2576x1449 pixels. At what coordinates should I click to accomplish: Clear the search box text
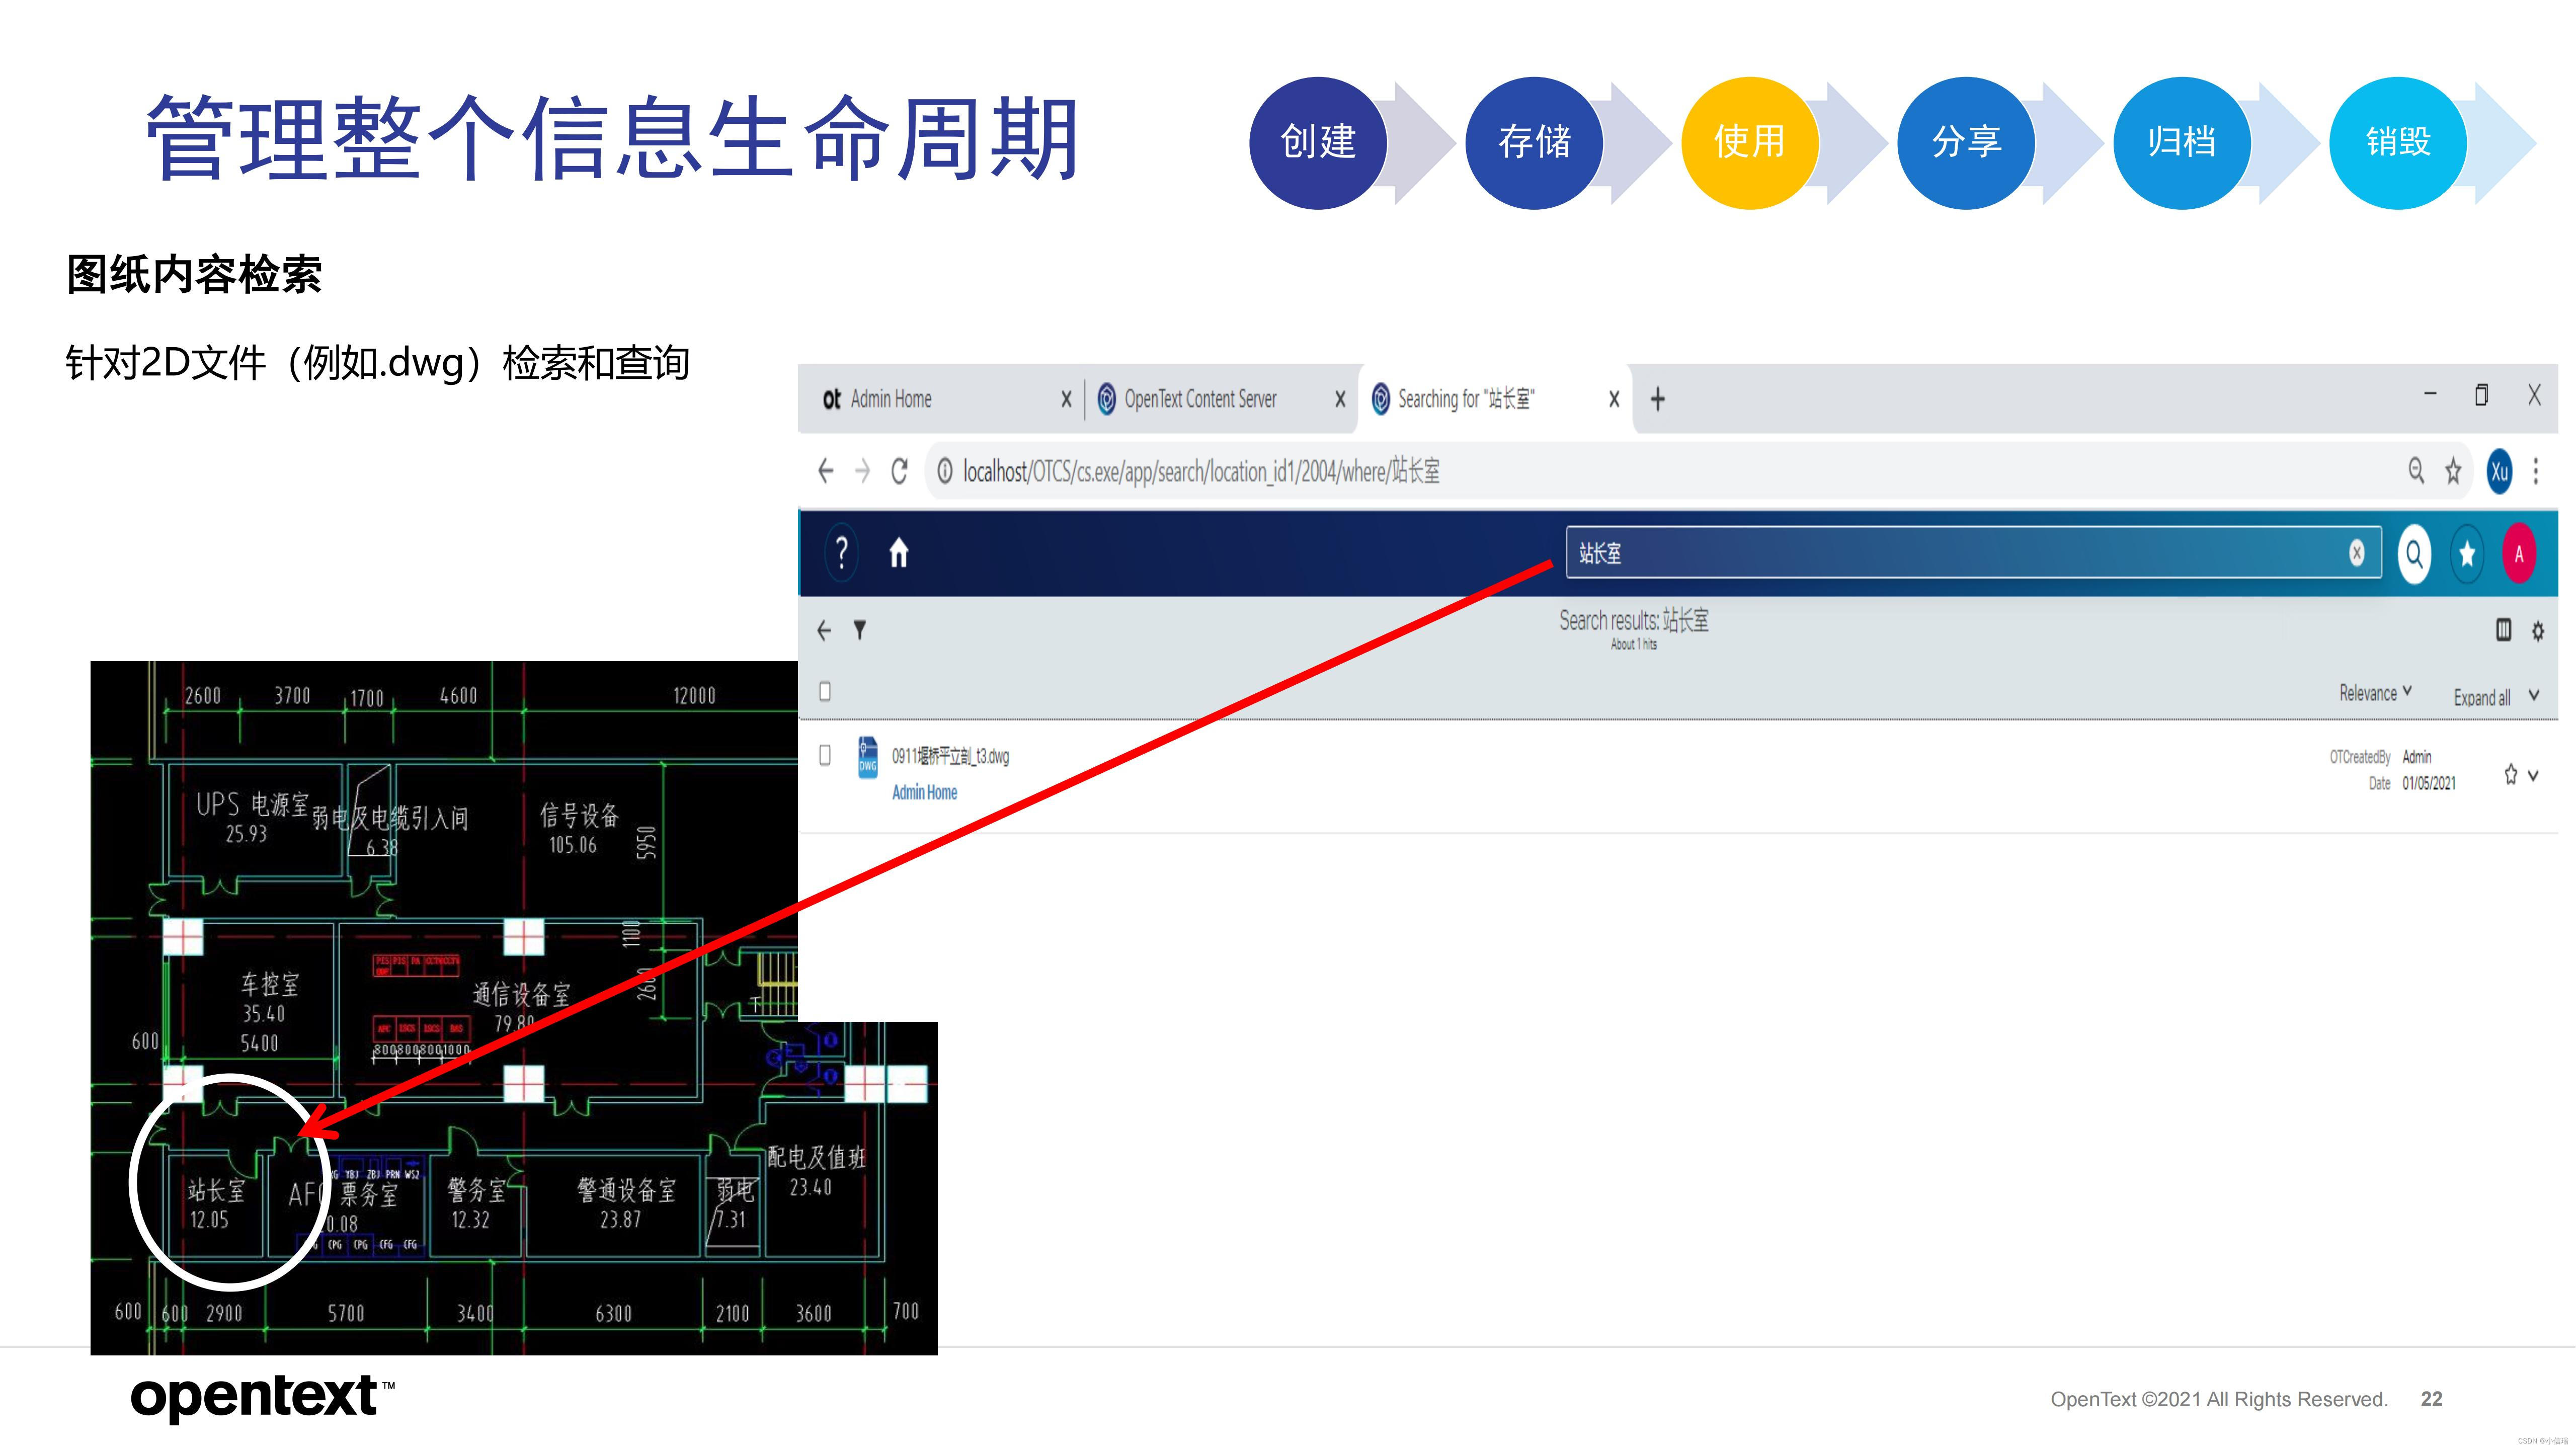click(2357, 553)
